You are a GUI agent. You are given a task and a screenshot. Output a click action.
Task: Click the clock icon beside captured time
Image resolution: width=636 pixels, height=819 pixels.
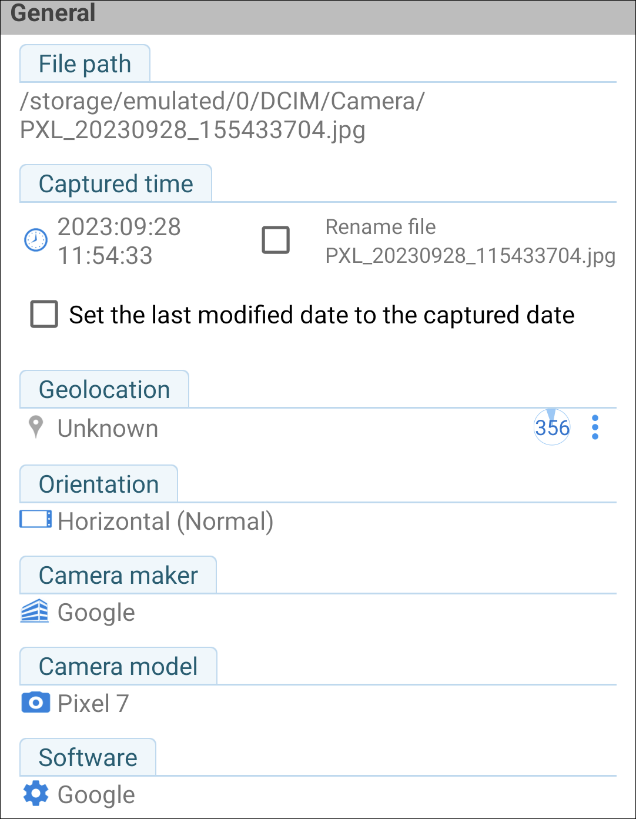click(35, 240)
